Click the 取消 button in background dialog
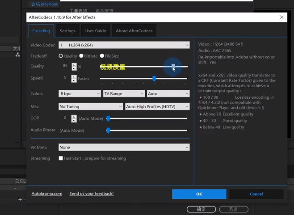 click(234, 209)
